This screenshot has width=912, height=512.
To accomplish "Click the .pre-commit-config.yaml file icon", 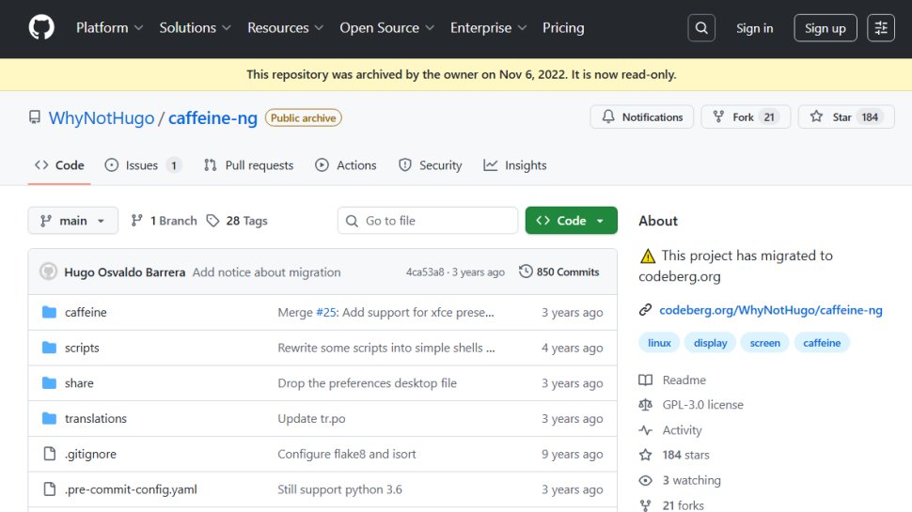I will click(x=50, y=489).
